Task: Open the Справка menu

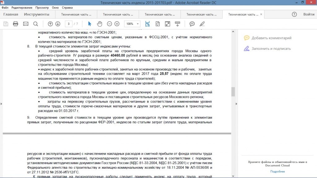Action: click(67, 8)
